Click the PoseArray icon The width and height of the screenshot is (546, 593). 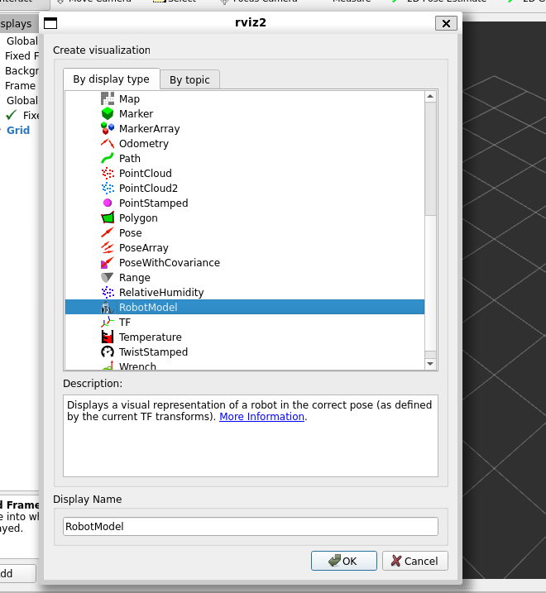pos(108,248)
